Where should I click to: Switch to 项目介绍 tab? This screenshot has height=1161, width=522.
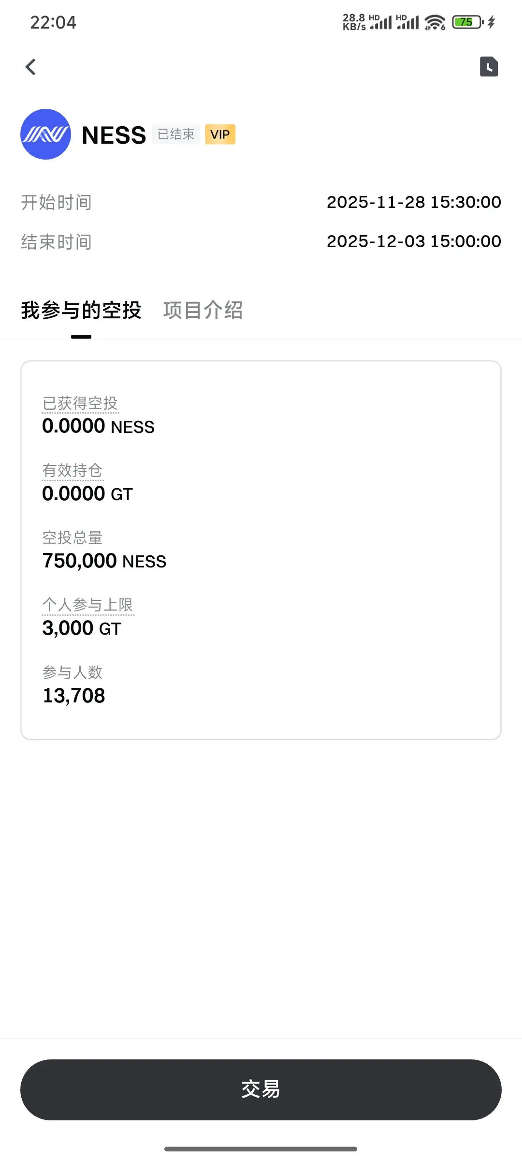(x=203, y=311)
